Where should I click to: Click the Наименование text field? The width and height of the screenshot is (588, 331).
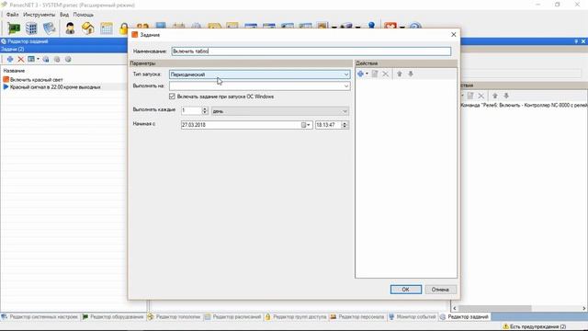(x=311, y=51)
